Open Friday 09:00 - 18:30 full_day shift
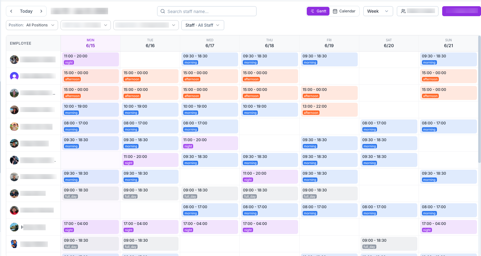 pos(329,193)
